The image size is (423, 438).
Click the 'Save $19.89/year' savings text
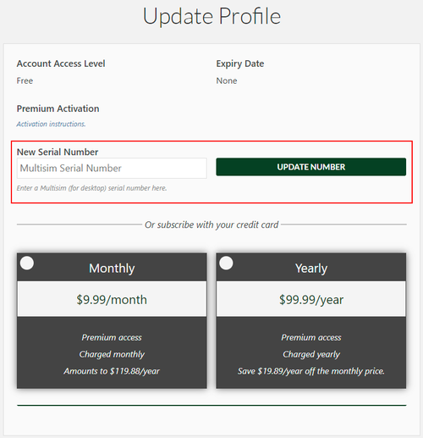coord(311,371)
